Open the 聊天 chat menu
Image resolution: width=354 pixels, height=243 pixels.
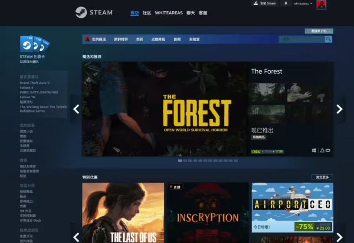pos(190,13)
